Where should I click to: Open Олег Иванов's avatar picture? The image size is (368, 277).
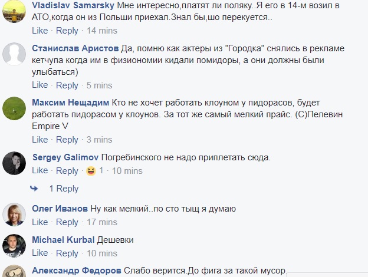pyautogui.click(x=14, y=215)
